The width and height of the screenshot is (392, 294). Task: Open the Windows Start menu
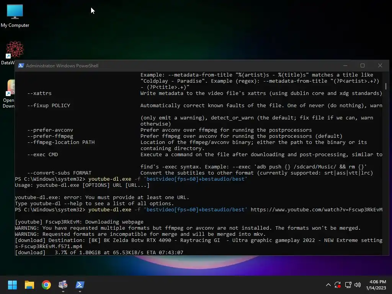12,285
